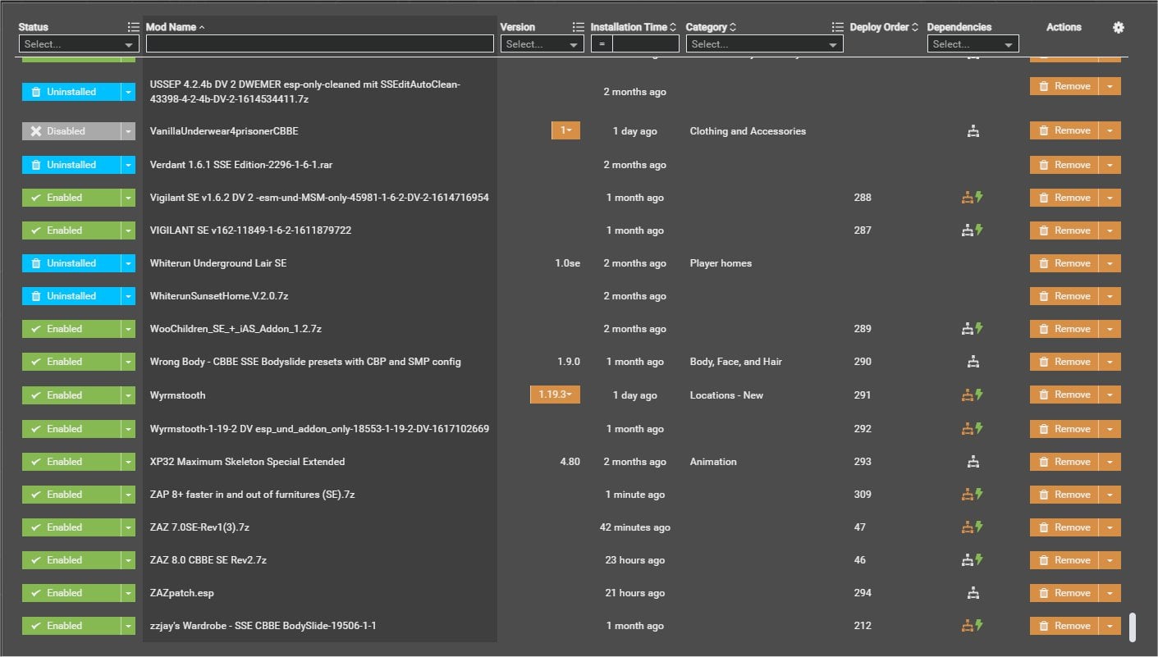The image size is (1158, 657).
Task: Toggle Enabled status of Wyrmstooth
Action: [71, 395]
